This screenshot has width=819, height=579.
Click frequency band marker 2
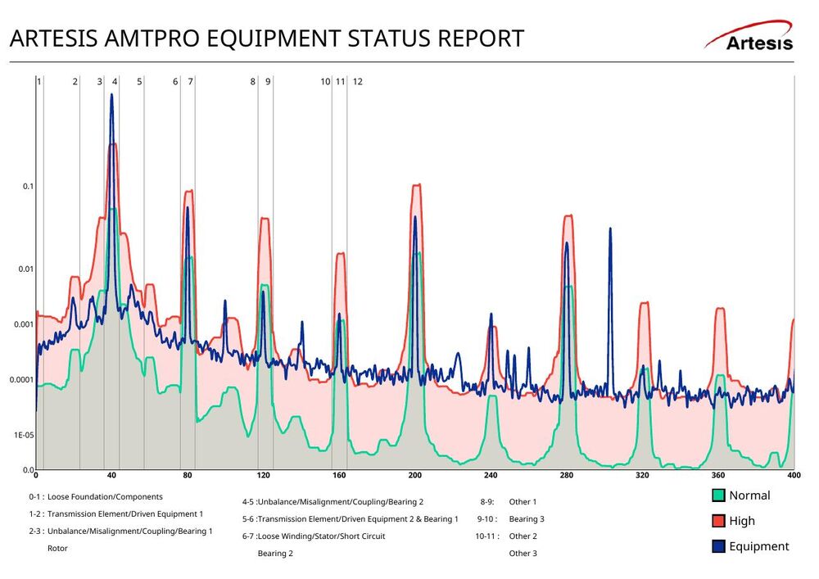coord(75,81)
